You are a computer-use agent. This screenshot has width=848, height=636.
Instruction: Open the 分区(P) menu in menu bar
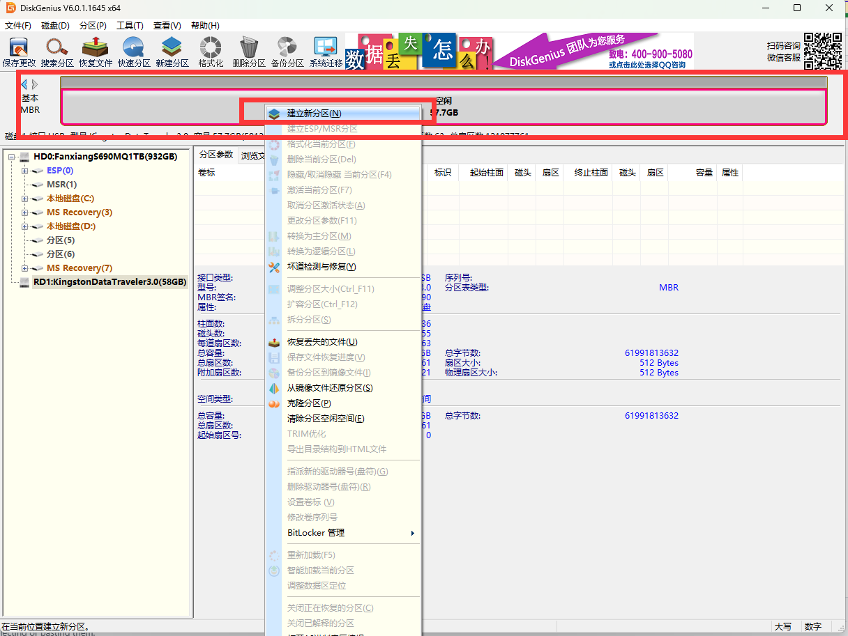(x=93, y=26)
